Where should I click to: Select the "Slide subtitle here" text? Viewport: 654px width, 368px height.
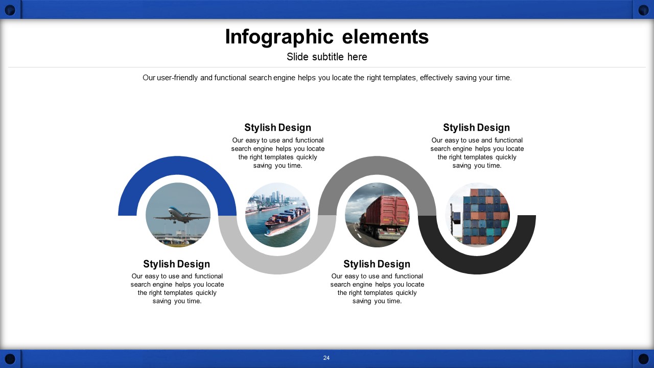(327, 57)
